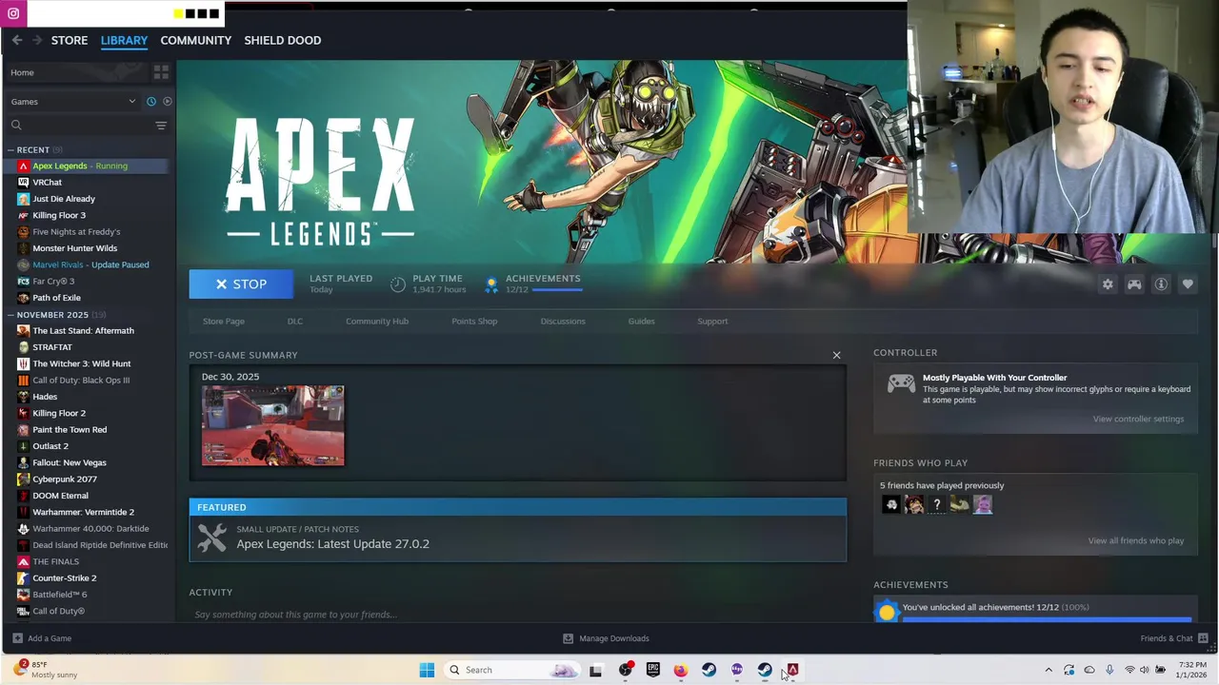Open the weather widget on taskbar
Screen dimensions: 1219x685
pyautogui.click(x=46, y=670)
